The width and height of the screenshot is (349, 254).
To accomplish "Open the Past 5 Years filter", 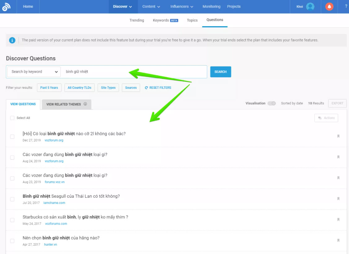I will click(x=49, y=88).
